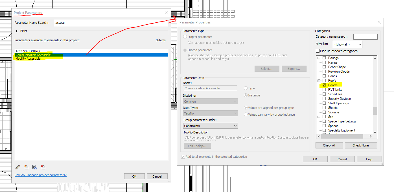Expand the Roofs tree node
The width and height of the screenshot is (394, 192).
[319, 80]
